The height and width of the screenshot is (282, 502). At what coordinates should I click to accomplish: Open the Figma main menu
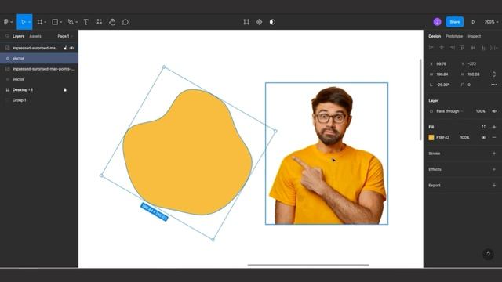(x=6, y=22)
